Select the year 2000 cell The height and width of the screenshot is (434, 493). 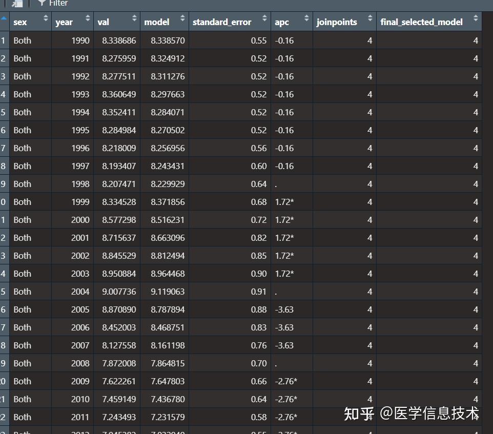pos(80,219)
